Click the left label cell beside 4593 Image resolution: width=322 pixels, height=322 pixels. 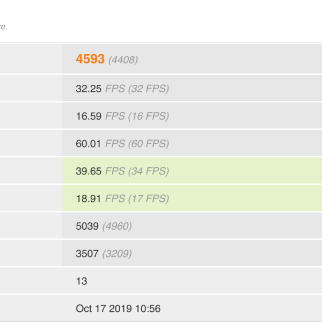pos(30,59)
